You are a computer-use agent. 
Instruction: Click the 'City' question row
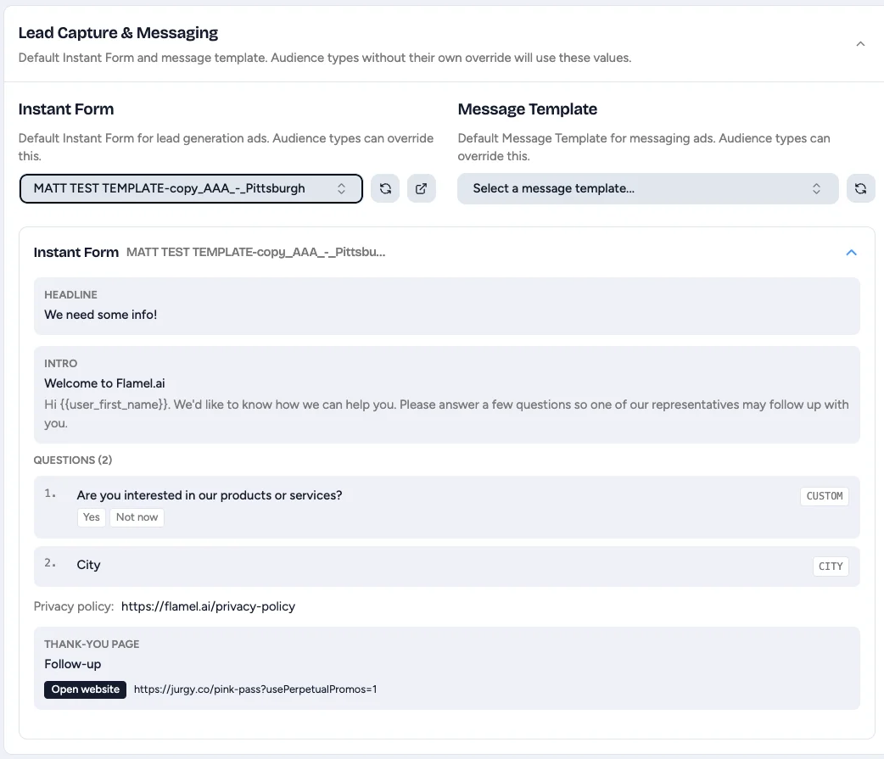tap(446, 566)
